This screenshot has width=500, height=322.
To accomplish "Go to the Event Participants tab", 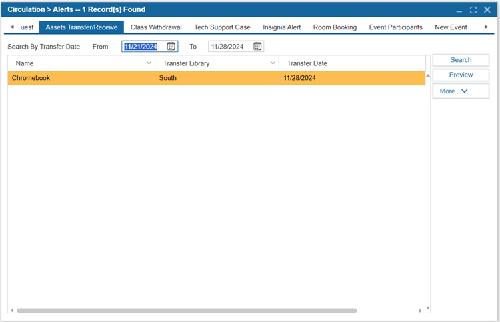I will coord(396,27).
